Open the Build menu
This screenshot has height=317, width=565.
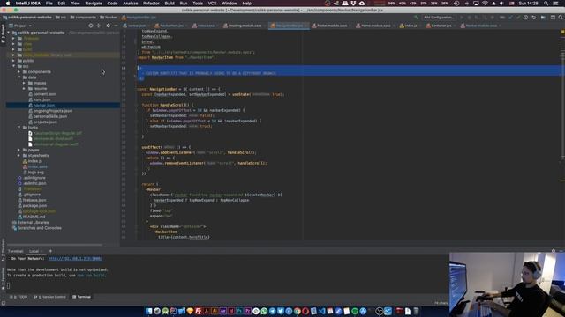pos(169,4)
